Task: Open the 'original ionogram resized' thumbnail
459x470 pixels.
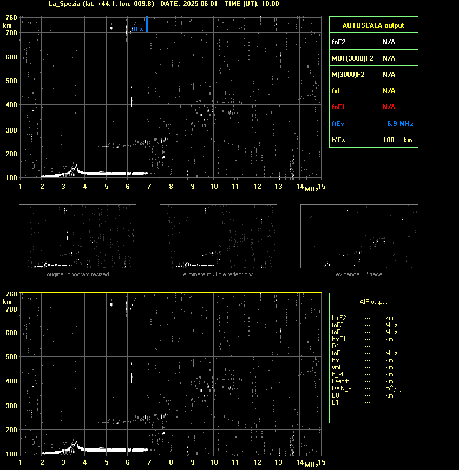Action: pyautogui.click(x=78, y=236)
